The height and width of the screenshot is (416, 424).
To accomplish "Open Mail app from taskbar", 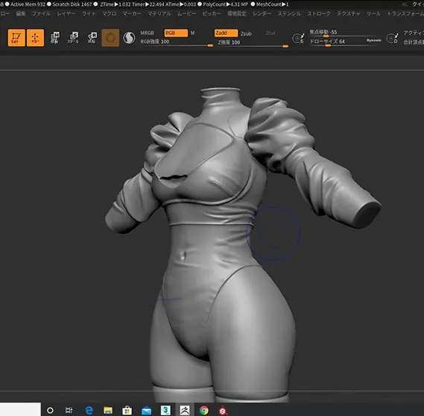I will (x=146, y=410).
